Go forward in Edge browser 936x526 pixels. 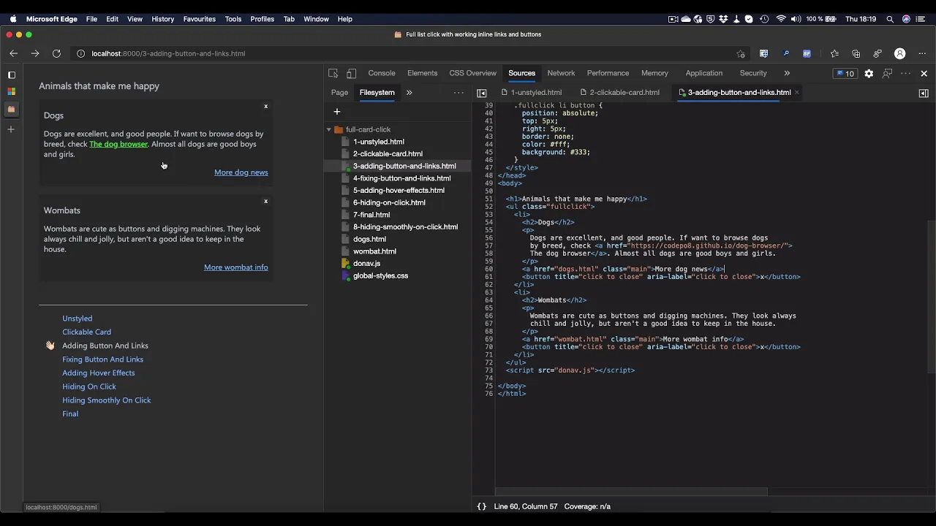[34, 53]
